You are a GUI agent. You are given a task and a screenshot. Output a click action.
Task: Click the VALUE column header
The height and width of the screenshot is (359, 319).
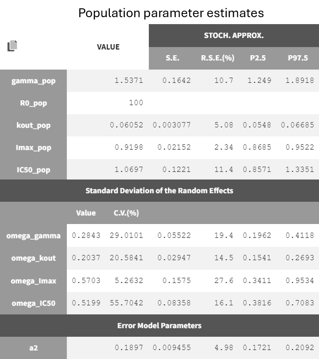[108, 47]
